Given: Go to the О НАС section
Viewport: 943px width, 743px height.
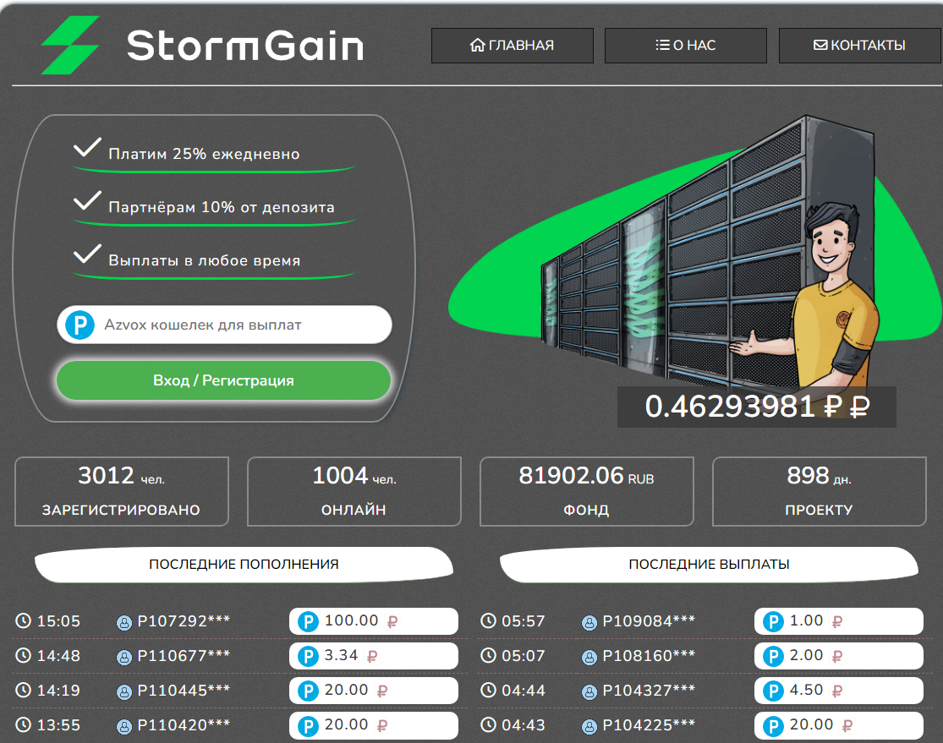Looking at the screenshot, I should pyautogui.click(x=685, y=46).
